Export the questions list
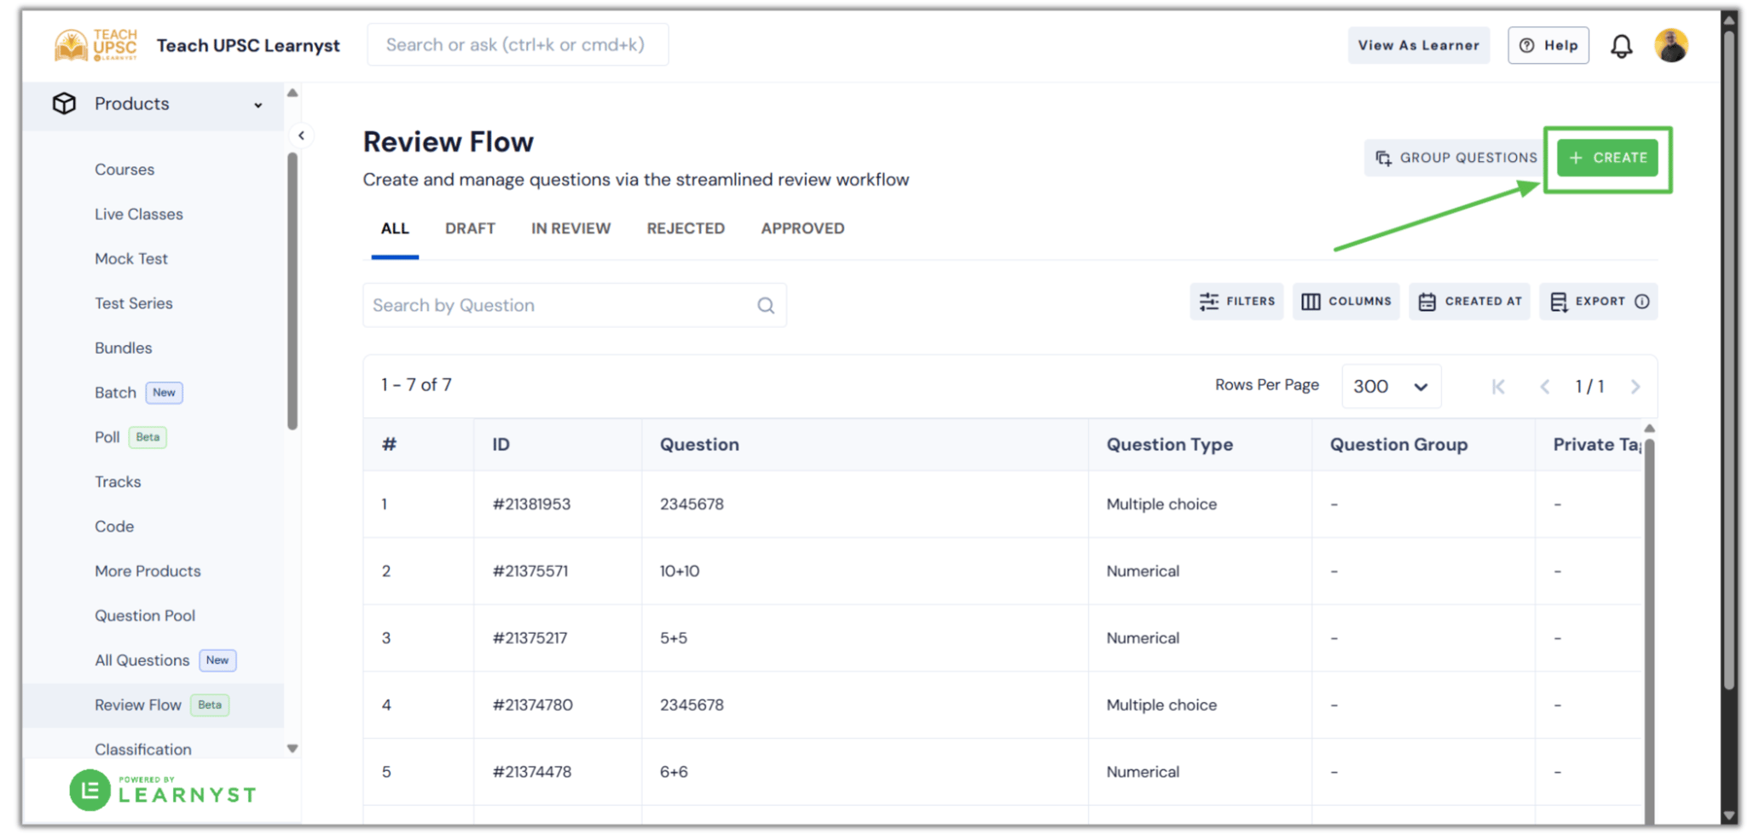The height and width of the screenshot is (835, 1760). (1598, 302)
